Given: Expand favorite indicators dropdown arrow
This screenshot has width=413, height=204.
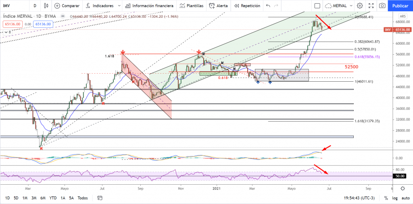Looking at the screenshot, I should [119, 6].
